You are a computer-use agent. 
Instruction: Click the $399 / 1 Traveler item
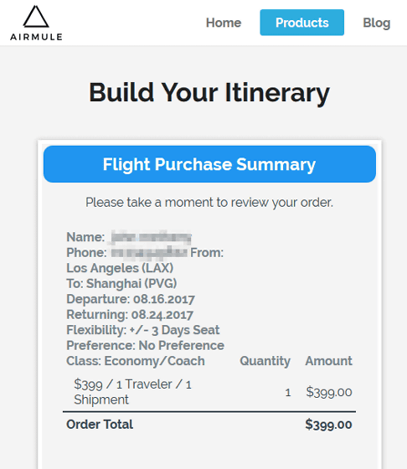[133, 392]
